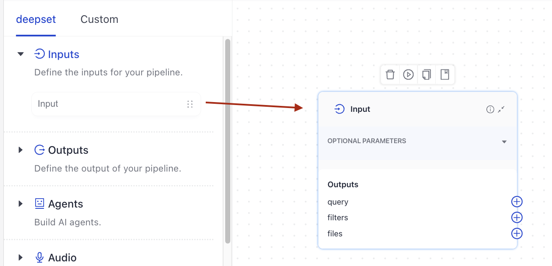Expand the Optional Parameters dropdown
Image resolution: width=552 pixels, height=266 pixels.
coord(504,141)
